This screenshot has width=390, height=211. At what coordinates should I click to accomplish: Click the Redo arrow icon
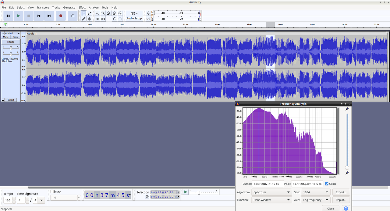(x=120, y=19)
